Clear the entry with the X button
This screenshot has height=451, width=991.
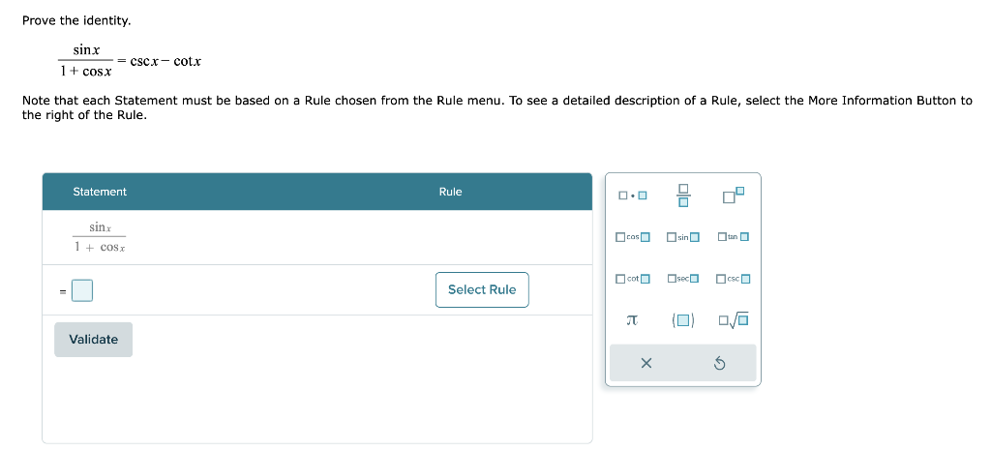point(646,363)
